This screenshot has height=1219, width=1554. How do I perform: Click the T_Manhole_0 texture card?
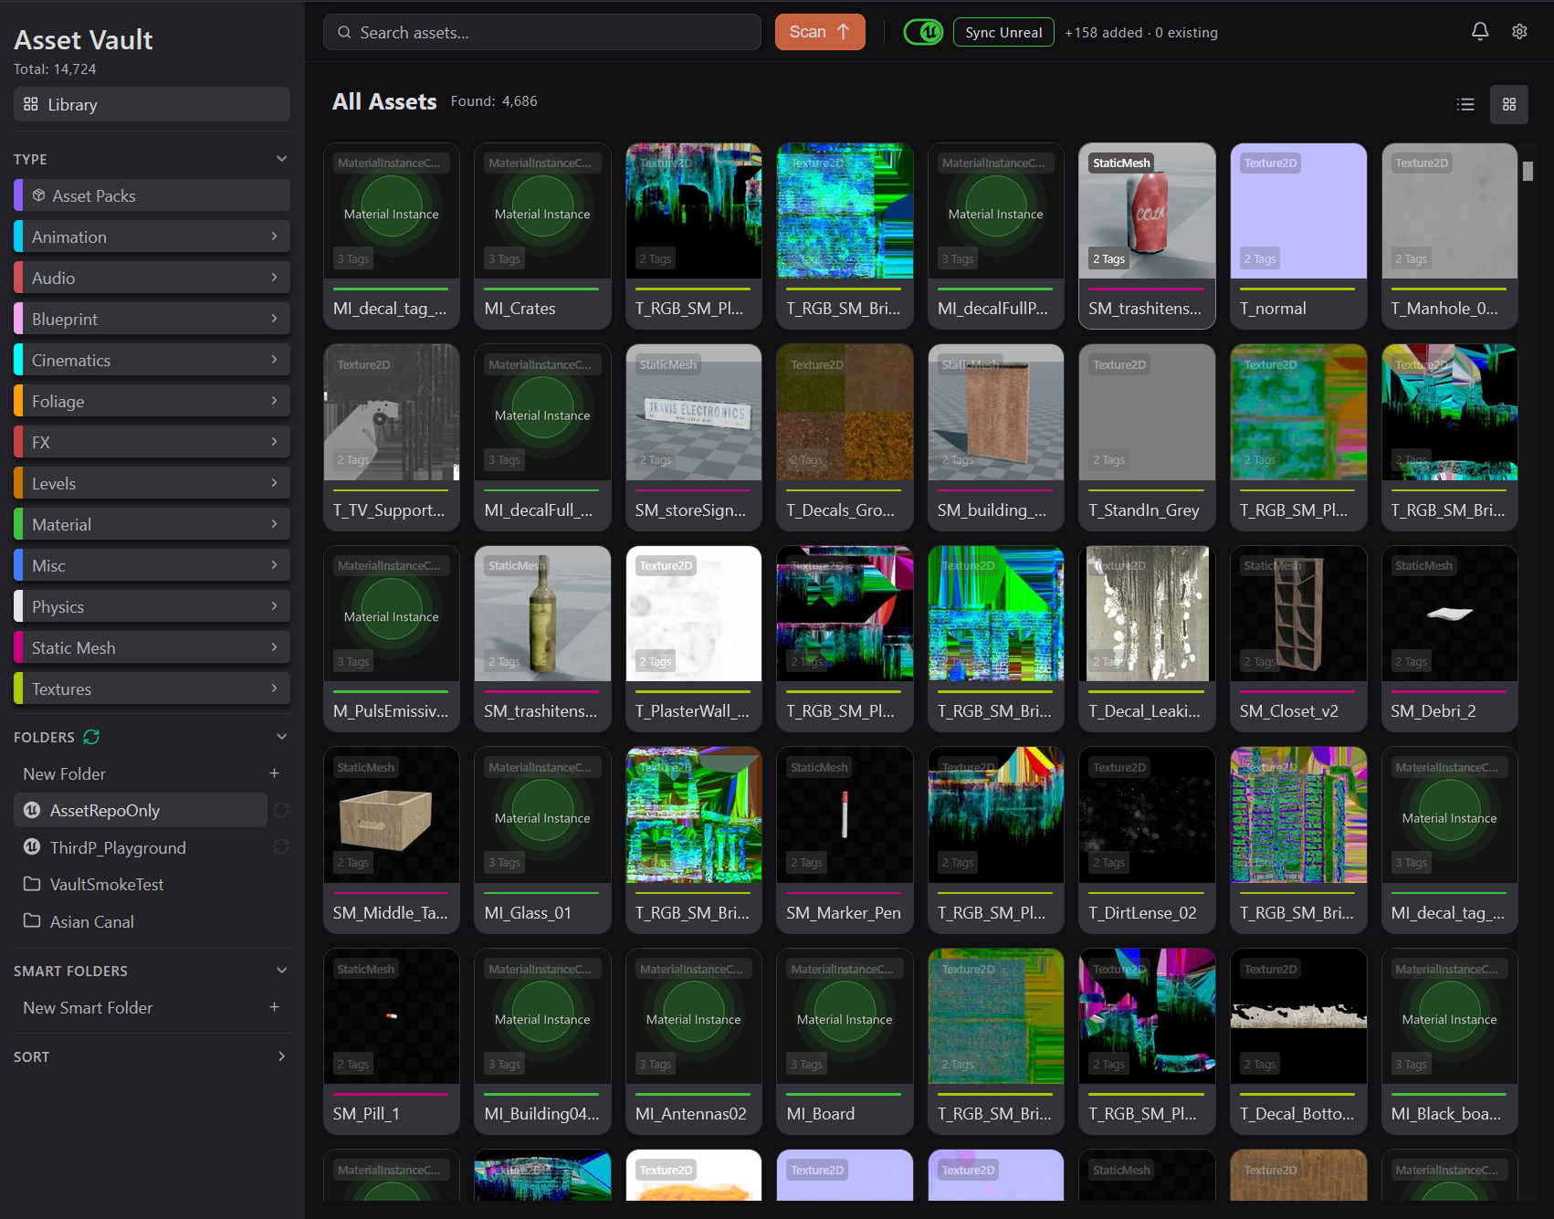coord(1450,236)
